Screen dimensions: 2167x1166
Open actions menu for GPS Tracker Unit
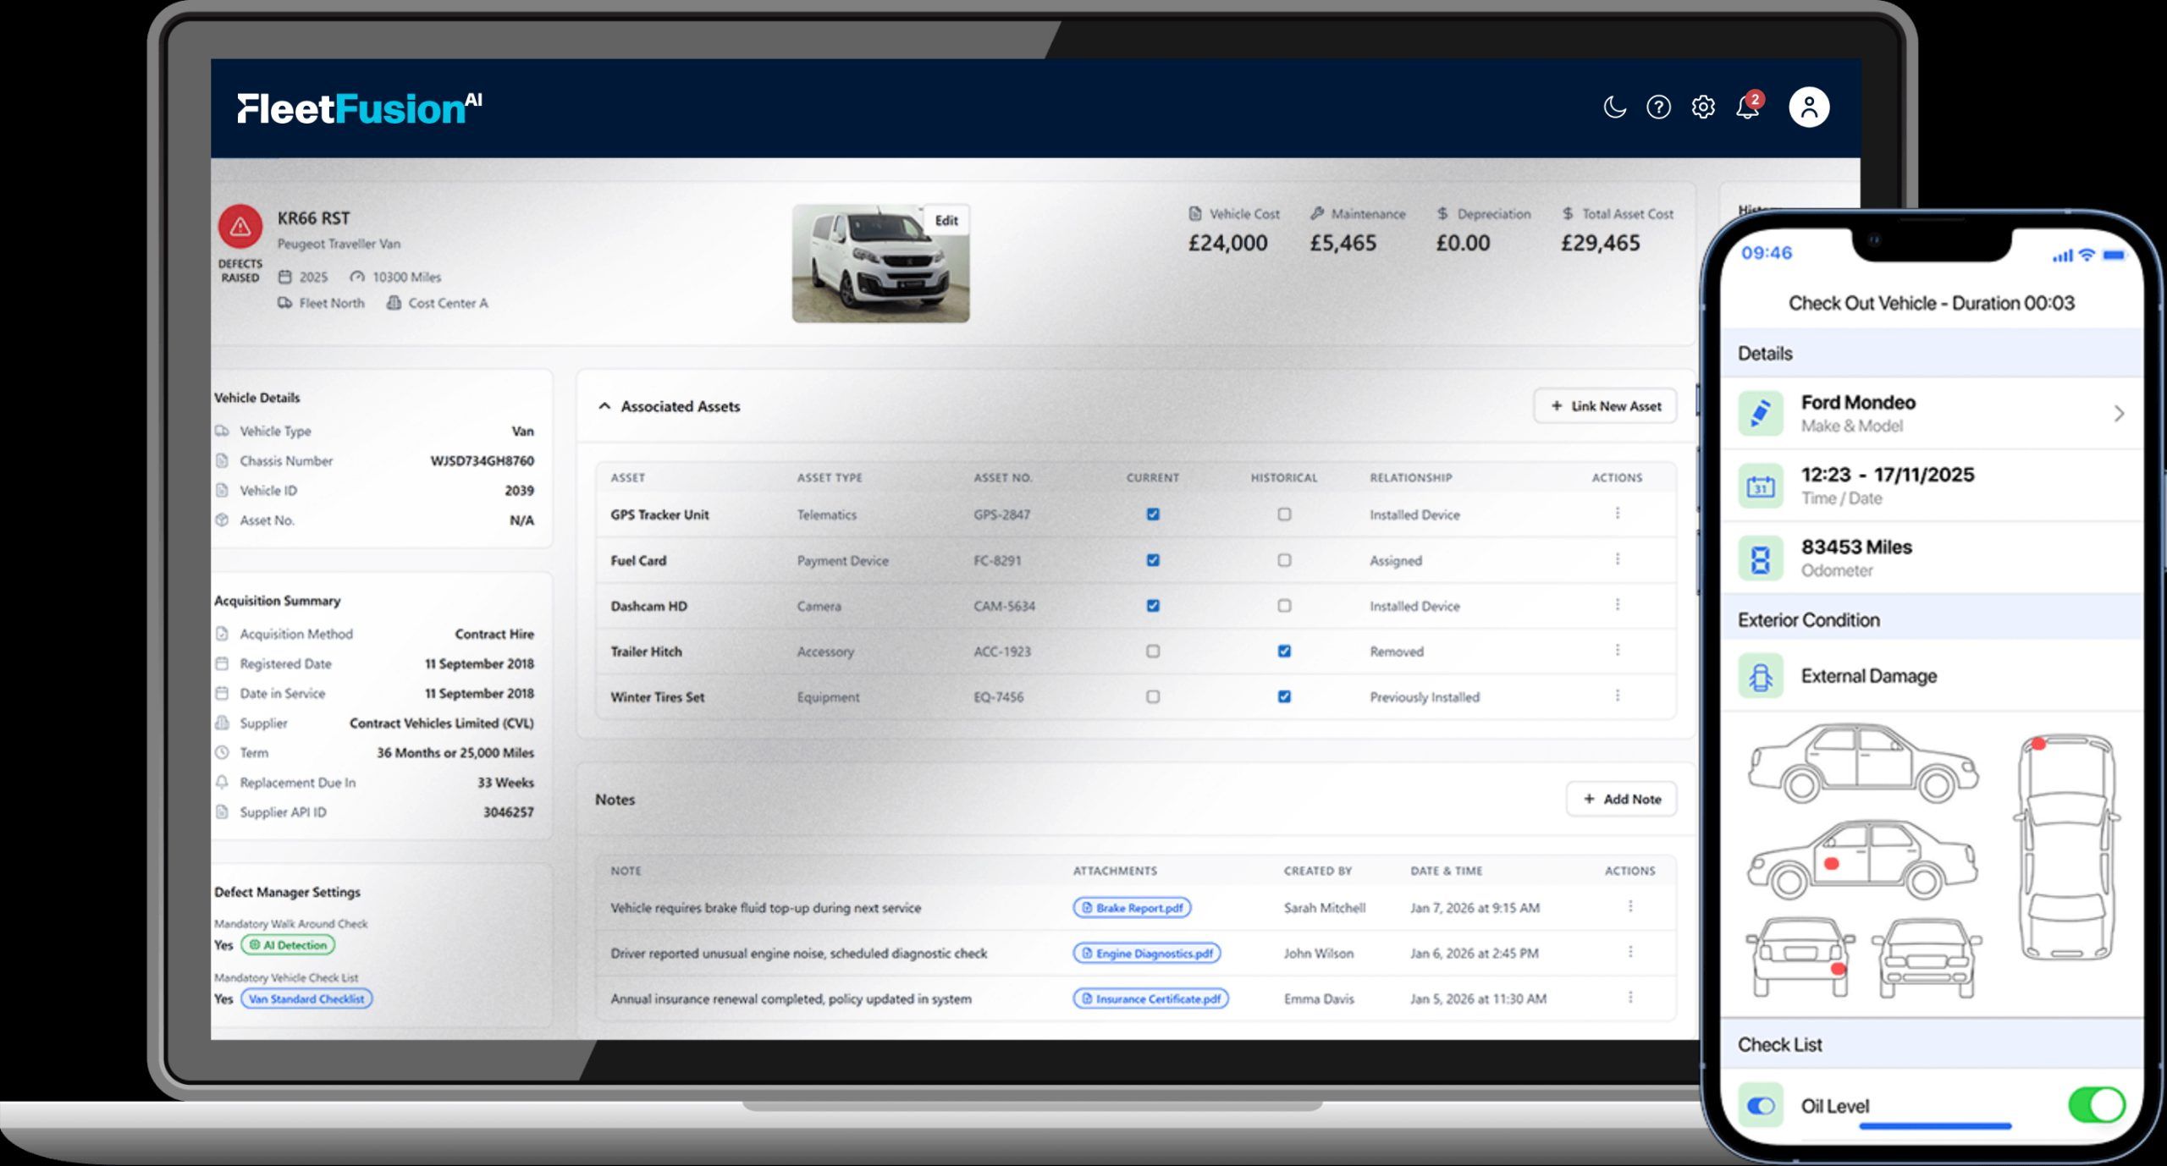[1617, 514]
